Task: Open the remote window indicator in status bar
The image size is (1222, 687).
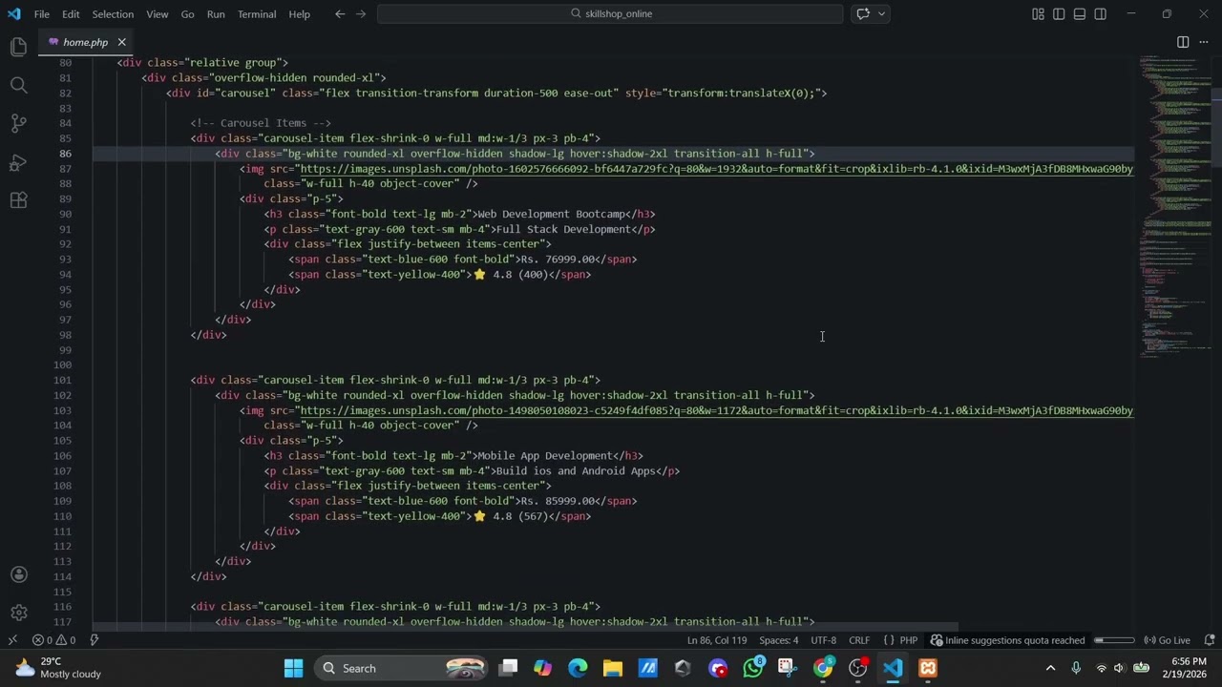Action: pos(12,640)
